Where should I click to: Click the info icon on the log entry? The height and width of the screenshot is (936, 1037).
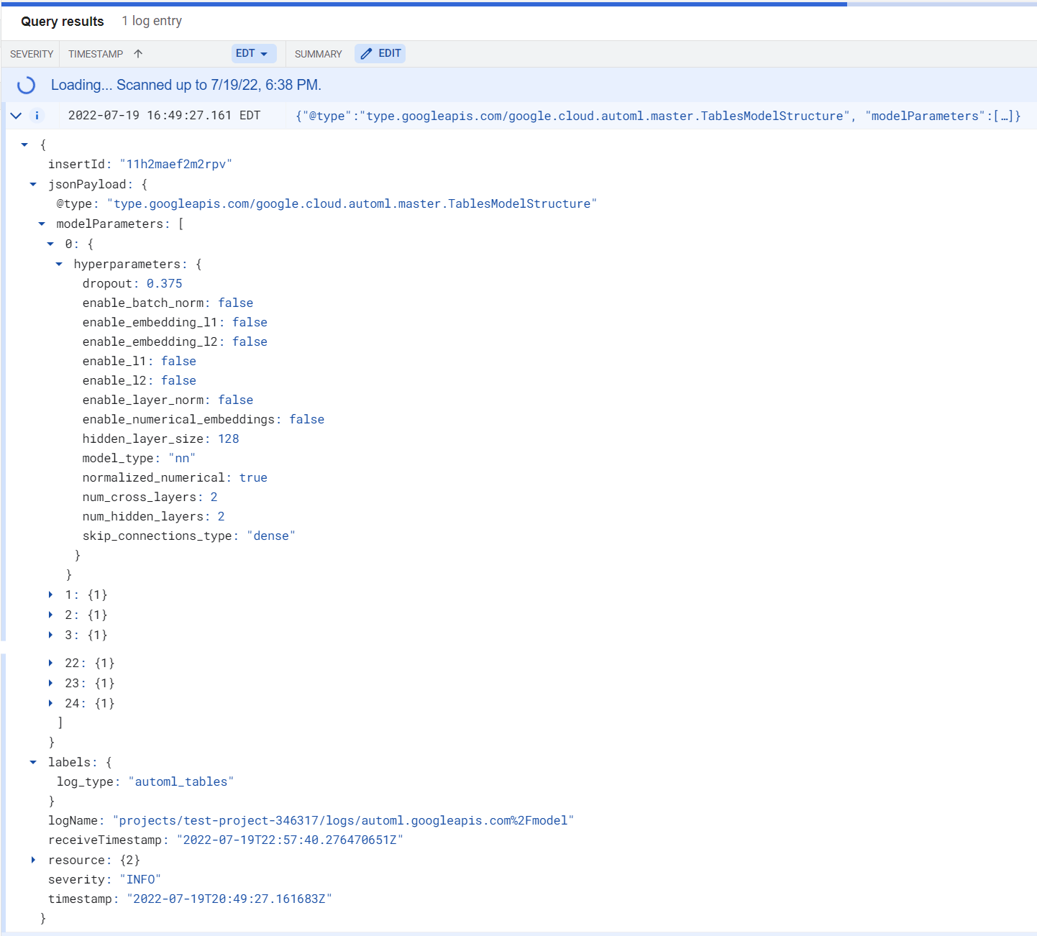36,115
